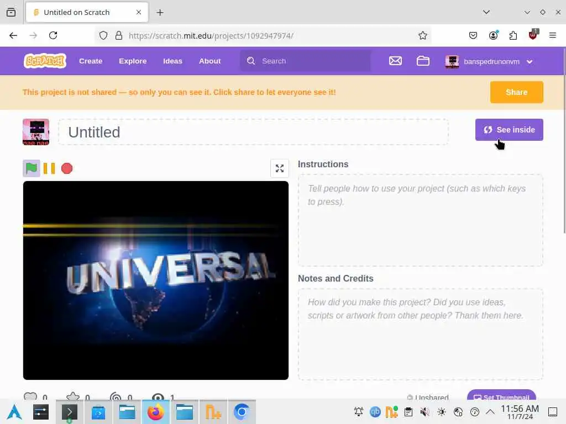Image resolution: width=566 pixels, height=424 pixels.
Task: Click the search magnifier icon
Action: tap(251, 61)
